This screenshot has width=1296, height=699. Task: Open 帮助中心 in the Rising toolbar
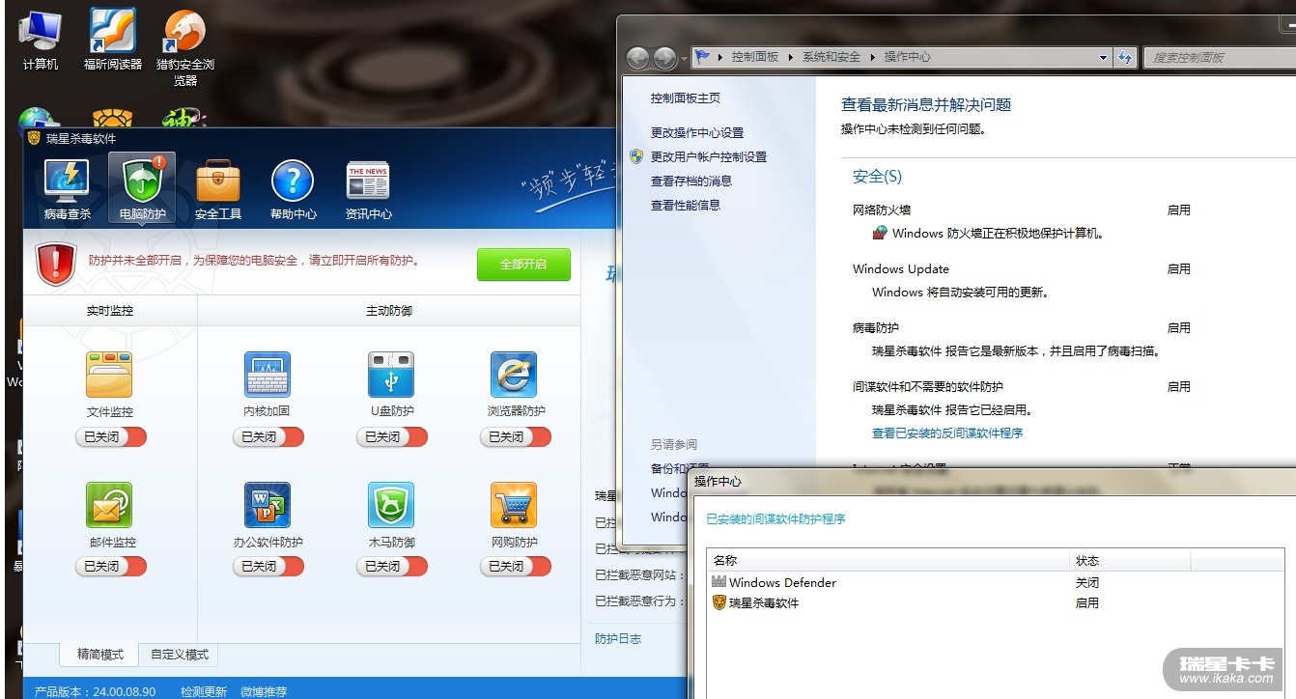[x=294, y=189]
